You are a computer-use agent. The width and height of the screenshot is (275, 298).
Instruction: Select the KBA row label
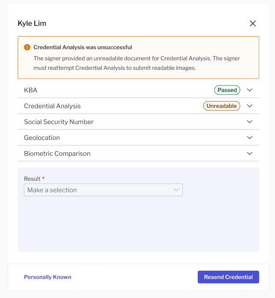(31, 90)
